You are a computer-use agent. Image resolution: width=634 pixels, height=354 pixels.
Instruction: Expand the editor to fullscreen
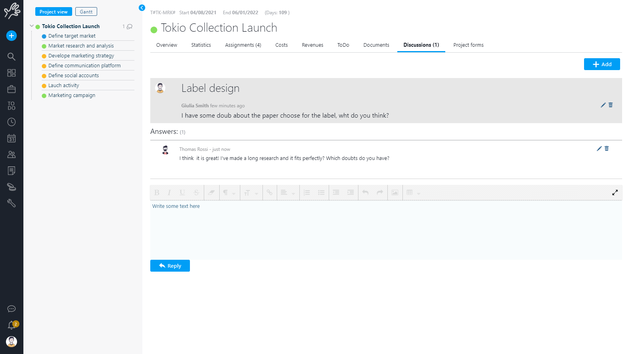[x=615, y=192]
